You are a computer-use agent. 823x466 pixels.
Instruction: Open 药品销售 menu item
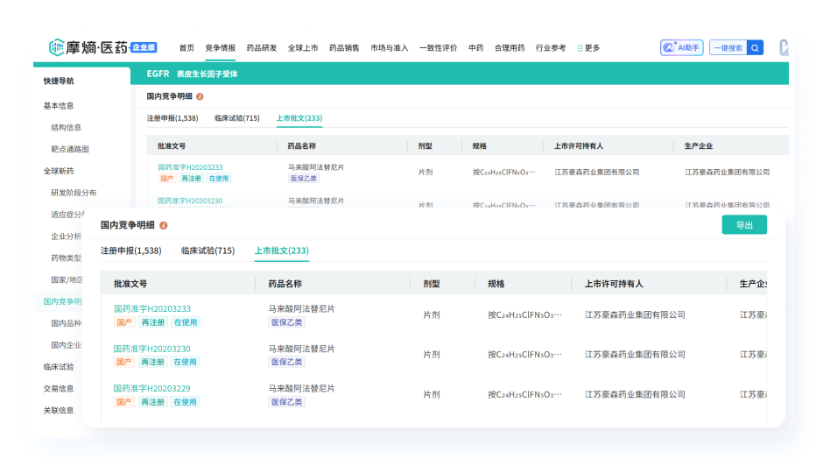344,48
